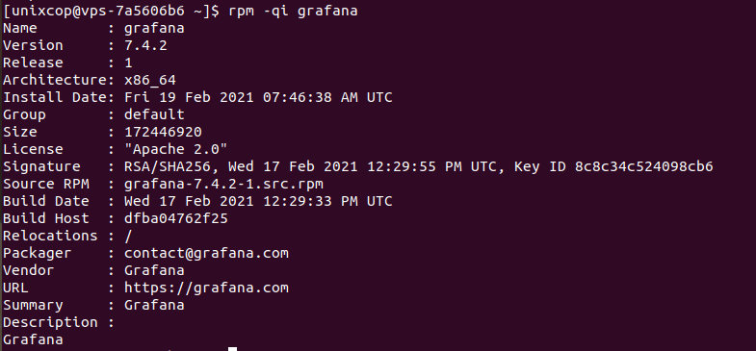Viewport: 756px width, 351px height.
Task: Click the Description label
Action: (50, 322)
